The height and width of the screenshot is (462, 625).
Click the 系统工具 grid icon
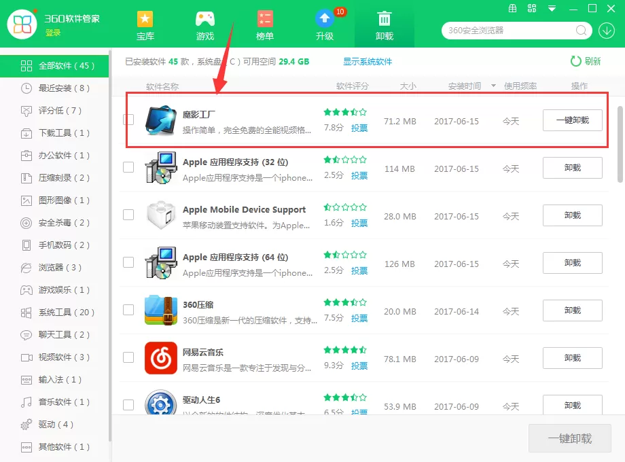click(x=26, y=313)
